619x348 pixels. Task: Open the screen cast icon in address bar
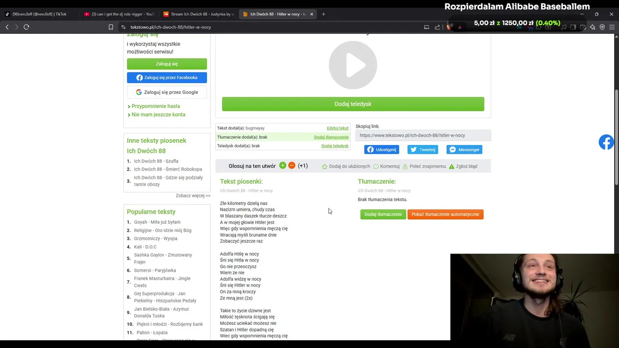(427, 27)
